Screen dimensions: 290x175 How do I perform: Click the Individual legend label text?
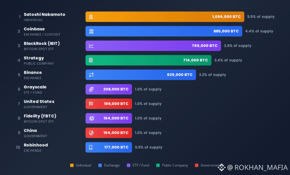83,165
